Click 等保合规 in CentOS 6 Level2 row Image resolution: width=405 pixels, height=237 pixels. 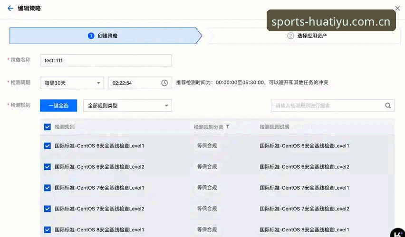[207, 167]
